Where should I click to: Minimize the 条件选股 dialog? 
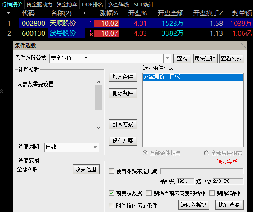(x=235, y=45)
